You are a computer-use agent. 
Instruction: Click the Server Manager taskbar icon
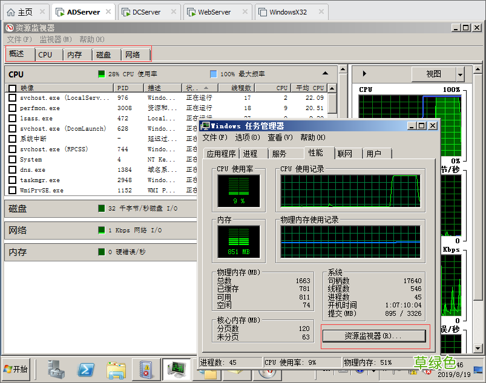tap(54, 370)
